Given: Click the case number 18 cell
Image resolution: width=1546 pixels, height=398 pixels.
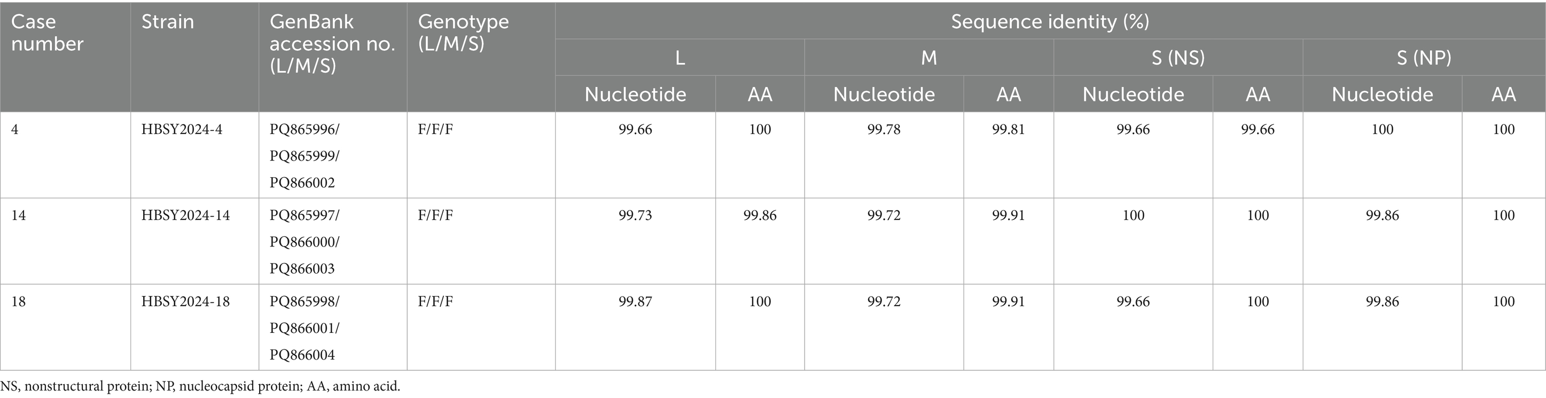Looking at the screenshot, I should pos(19,301).
